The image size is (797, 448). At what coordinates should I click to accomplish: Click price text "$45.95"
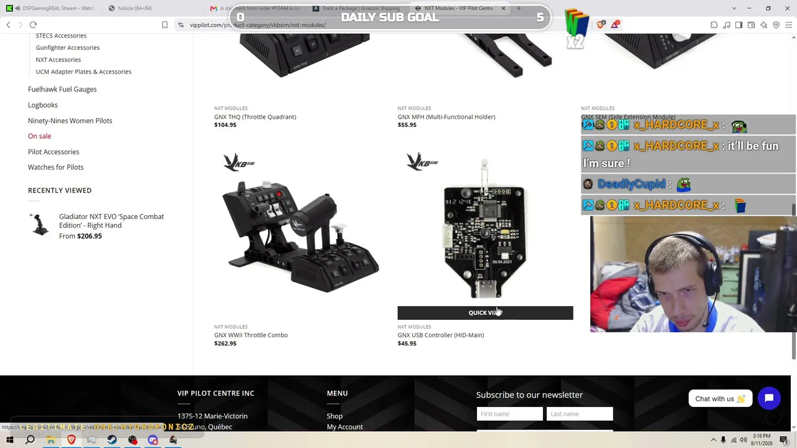[x=407, y=343]
